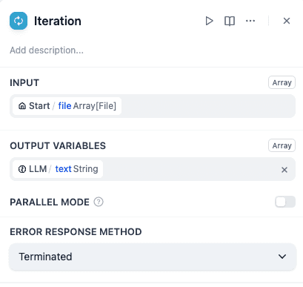Select the LLM / text String variable chip
Viewport: 303px width, 287px height.
(x=58, y=169)
